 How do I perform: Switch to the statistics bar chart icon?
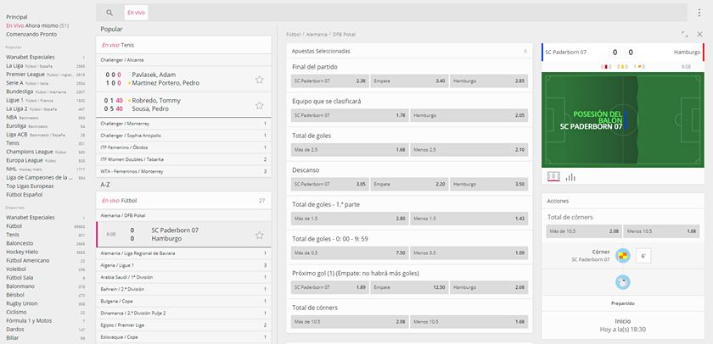click(x=570, y=177)
